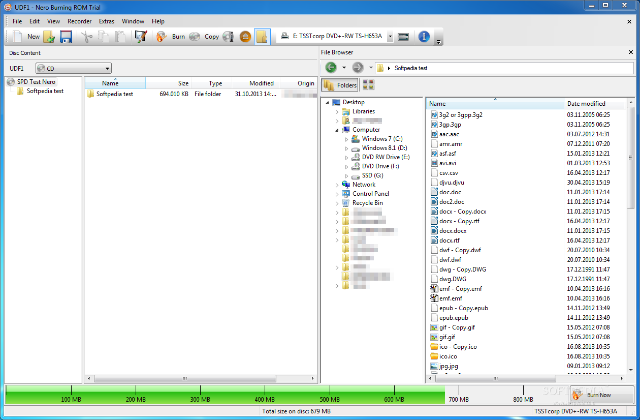Save compilation with the floppy disk icon
The image size is (640, 420).
tap(66, 37)
